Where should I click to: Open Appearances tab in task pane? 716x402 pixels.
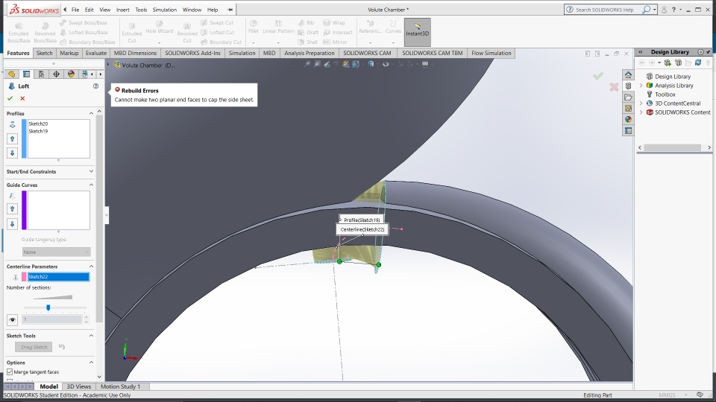pos(628,119)
